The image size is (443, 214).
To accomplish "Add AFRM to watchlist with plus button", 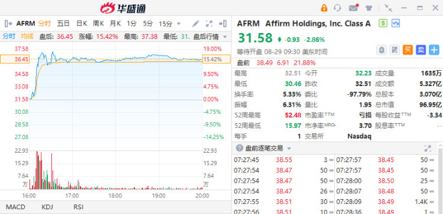I will [x=434, y=50].
